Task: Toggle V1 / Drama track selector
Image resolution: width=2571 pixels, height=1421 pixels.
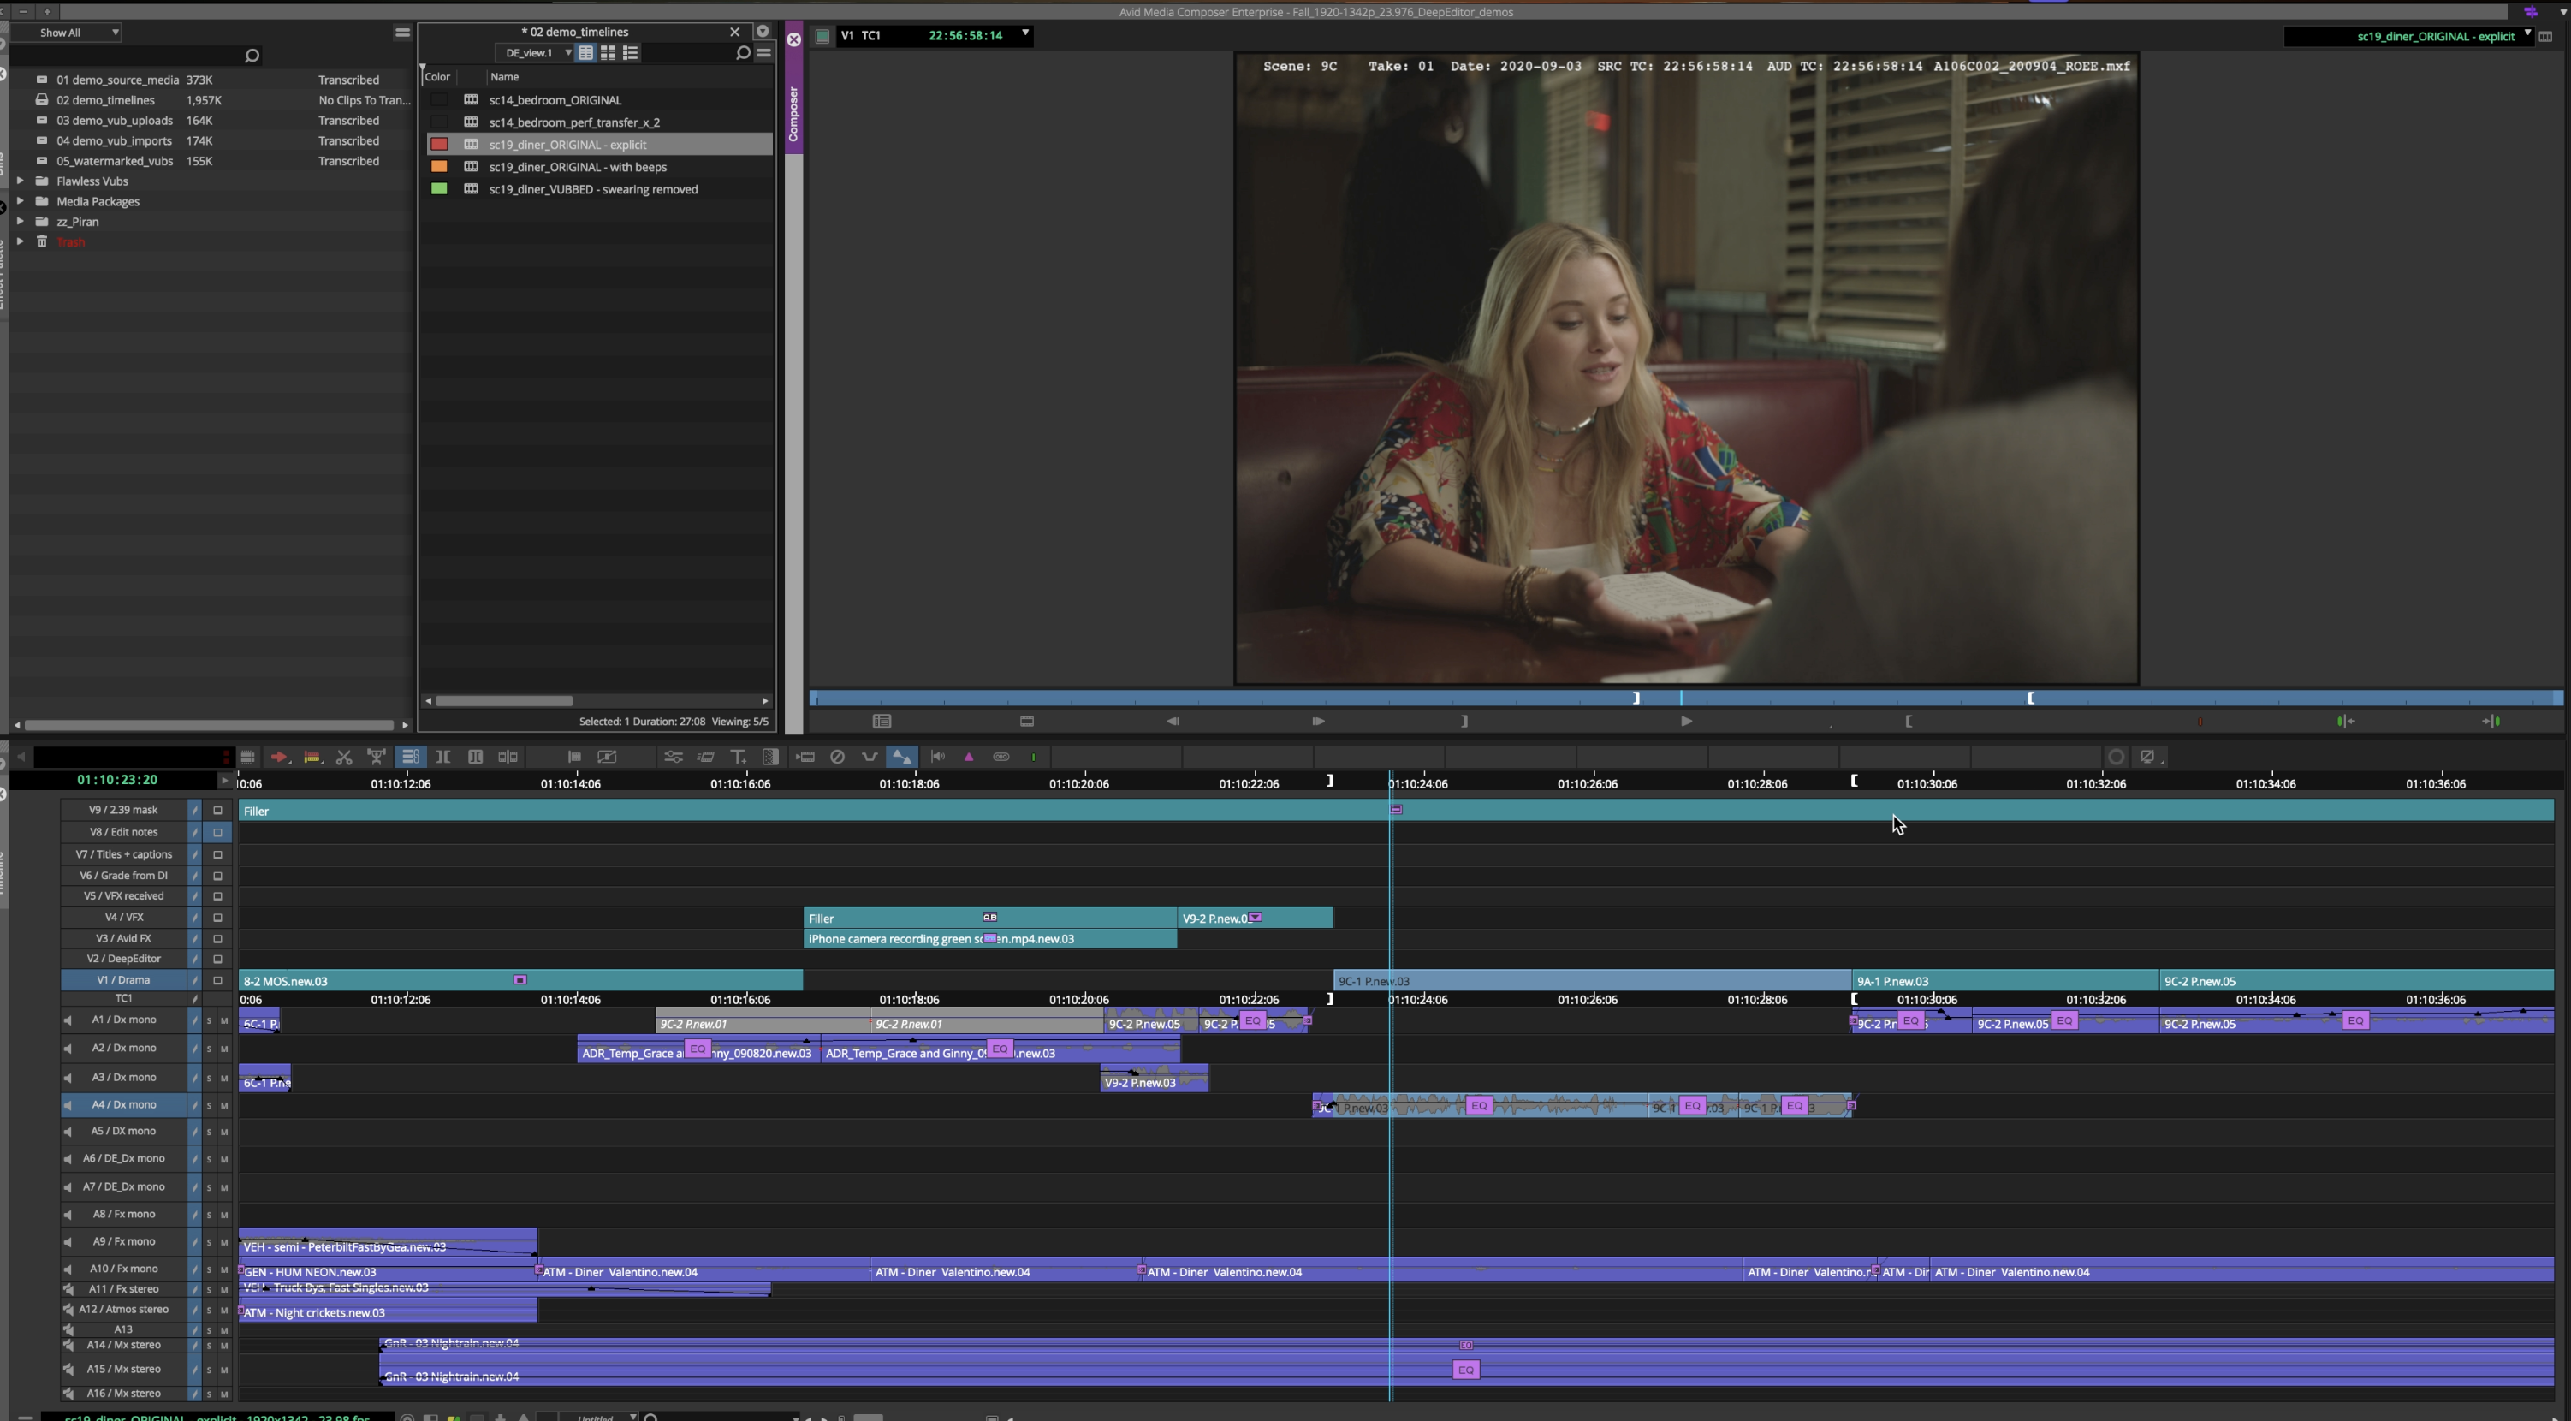Action: pyautogui.click(x=124, y=981)
